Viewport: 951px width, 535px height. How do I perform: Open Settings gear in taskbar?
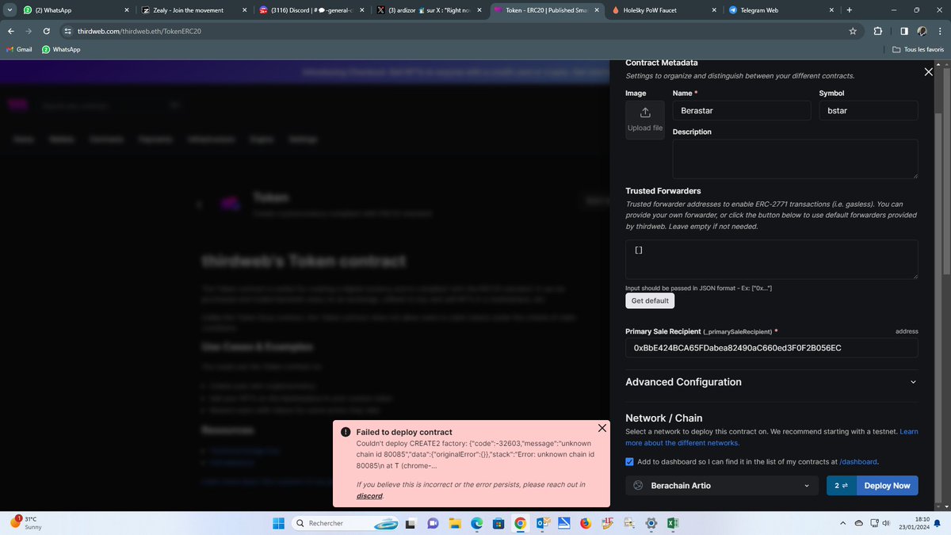[x=651, y=523]
